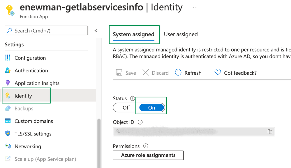The image size is (291, 168).
Task: Click the Save floppy disk icon
Action: 119,72
